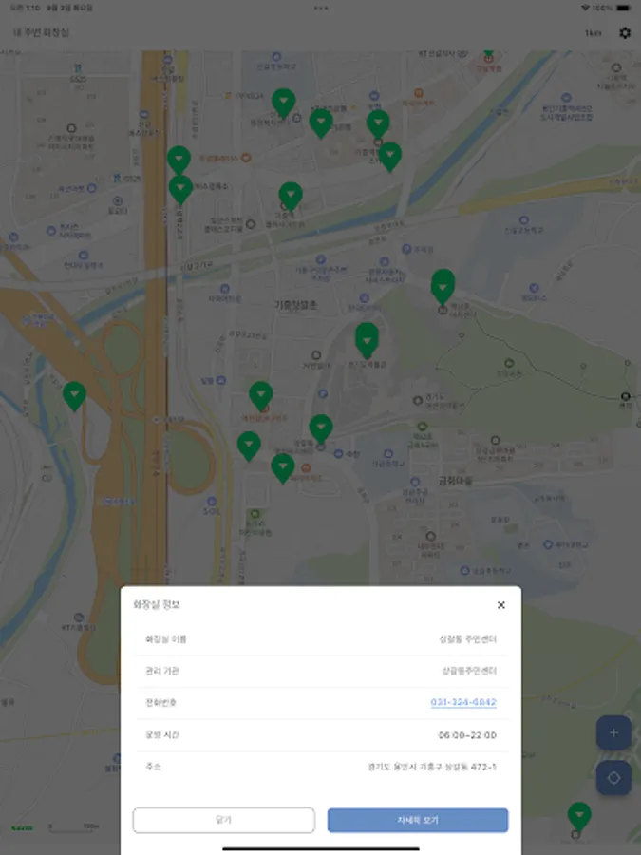Tap the battery indicator in status bar
641x855 pixels.
pos(624,9)
